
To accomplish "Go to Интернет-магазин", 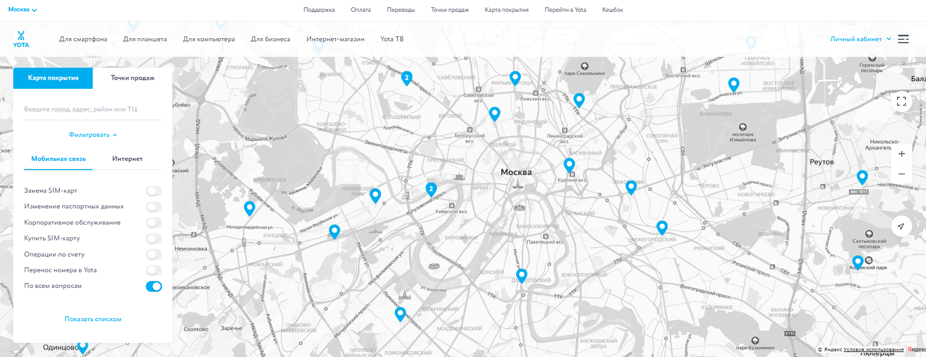I will point(335,39).
